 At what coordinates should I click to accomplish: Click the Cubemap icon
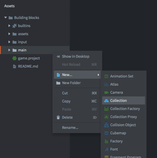pos(106,133)
